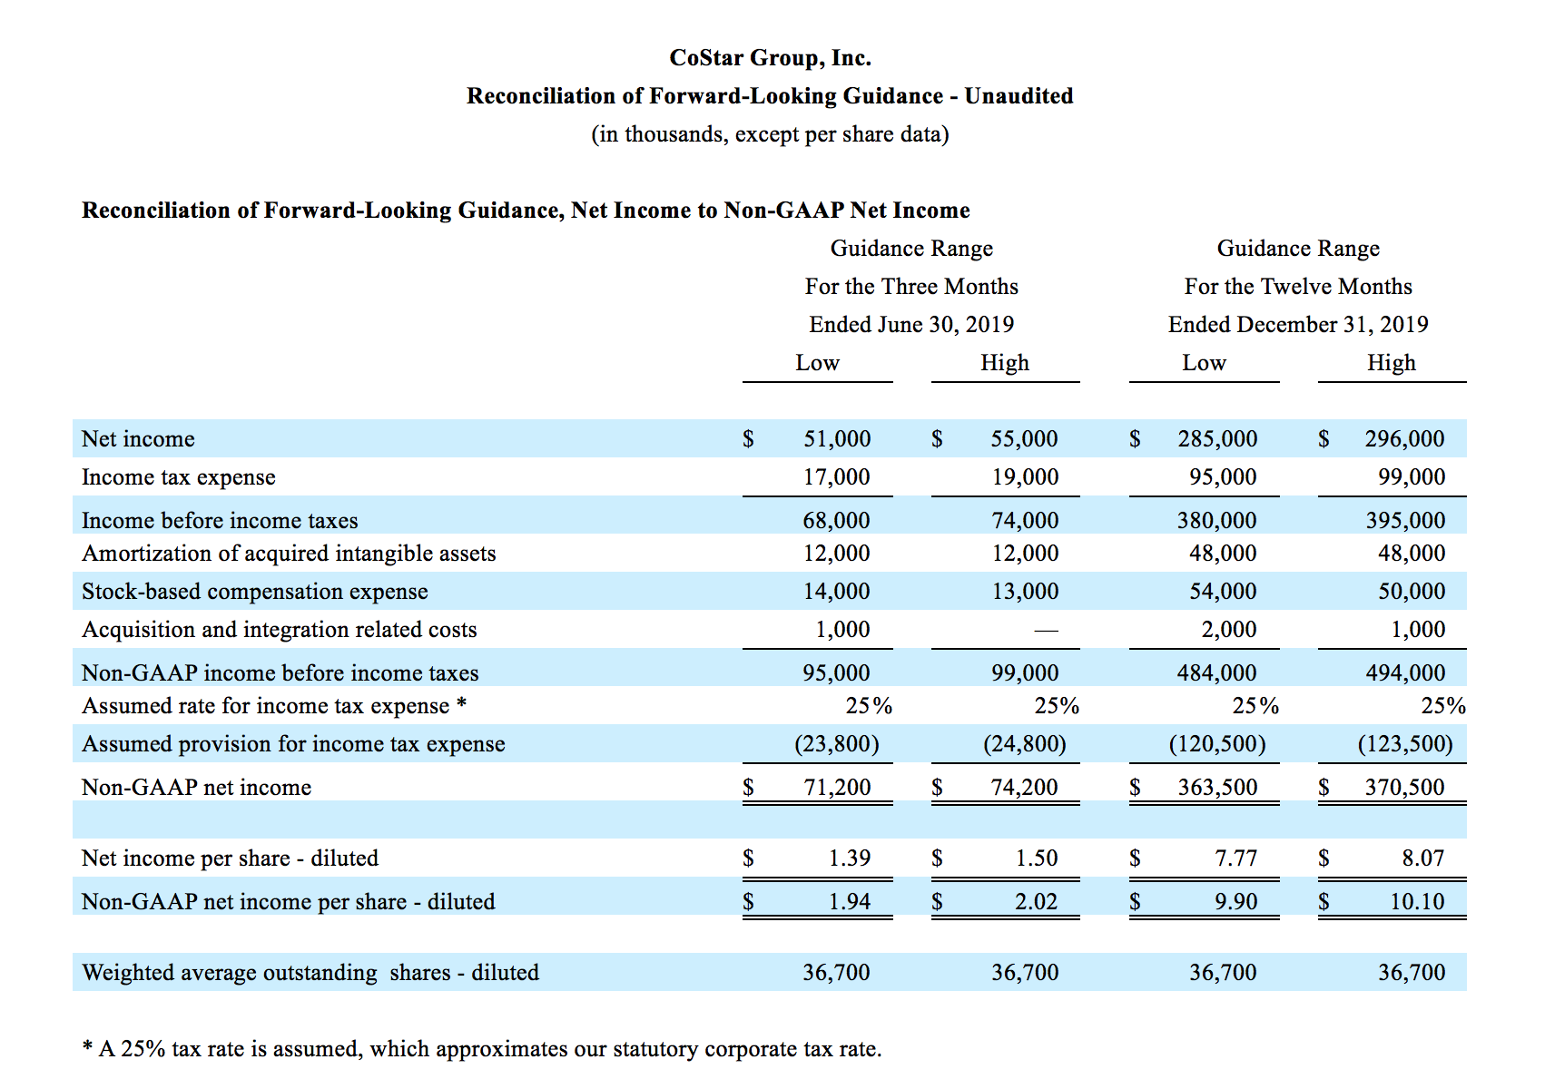Select 'Acquisition and integration related costs' label
Image resolution: width=1545 pixels, height=1089 pixels.
[280, 630]
